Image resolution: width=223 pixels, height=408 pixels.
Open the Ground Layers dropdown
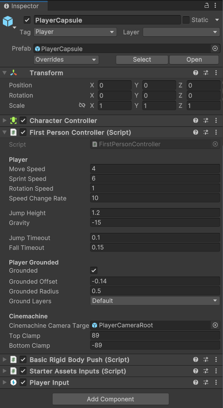(155, 301)
